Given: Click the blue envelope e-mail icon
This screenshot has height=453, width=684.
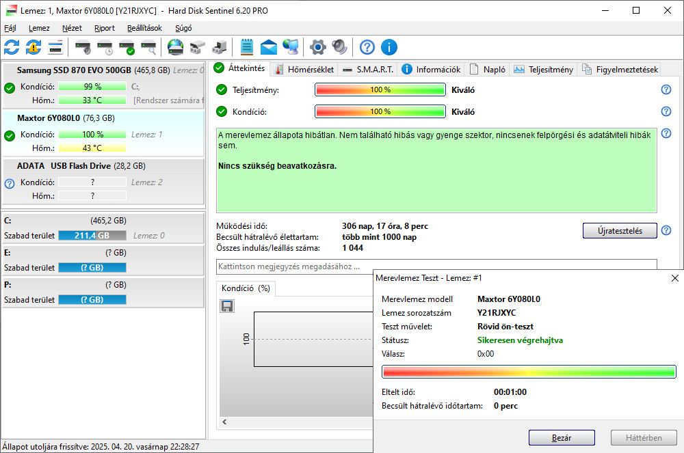Looking at the screenshot, I should (269, 47).
